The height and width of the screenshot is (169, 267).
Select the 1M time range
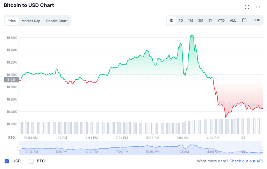[x=190, y=20]
